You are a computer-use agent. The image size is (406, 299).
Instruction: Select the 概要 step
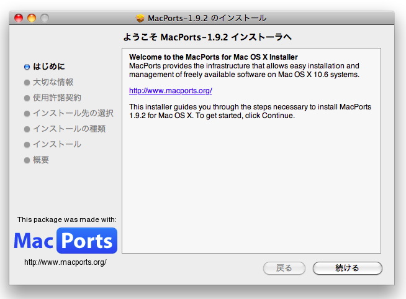(41, 160)
